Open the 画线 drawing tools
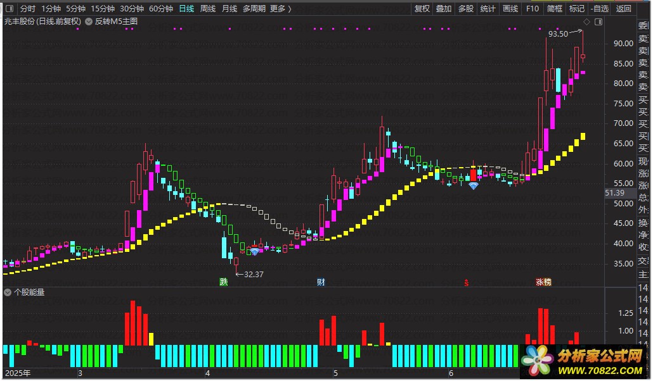Viewport: 653px width, 381px height. [x=510, y=8]
